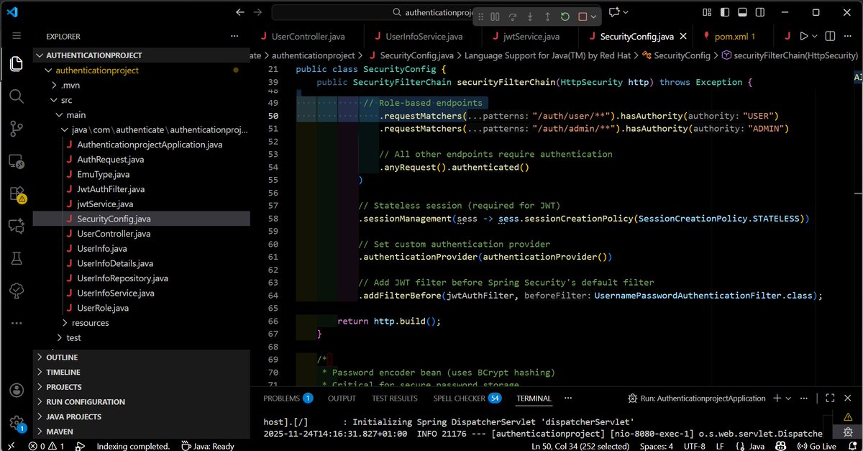863x451 pixels.
Task: Switch to OUTPUT panel tab
Action: pos(342,398)
